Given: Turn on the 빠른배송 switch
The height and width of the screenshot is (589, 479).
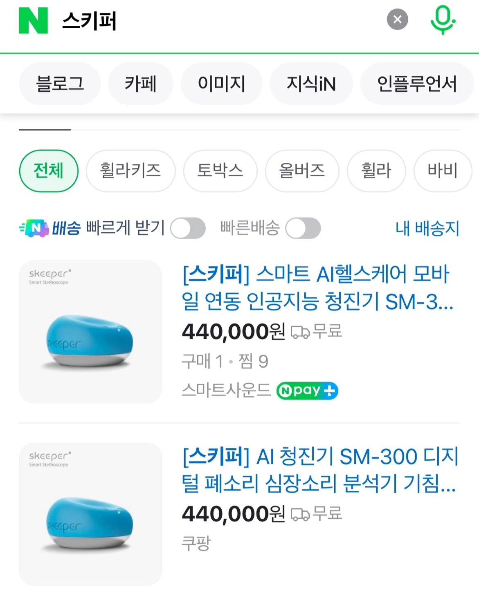Looking at the screenshot, I should coord(303,228).
